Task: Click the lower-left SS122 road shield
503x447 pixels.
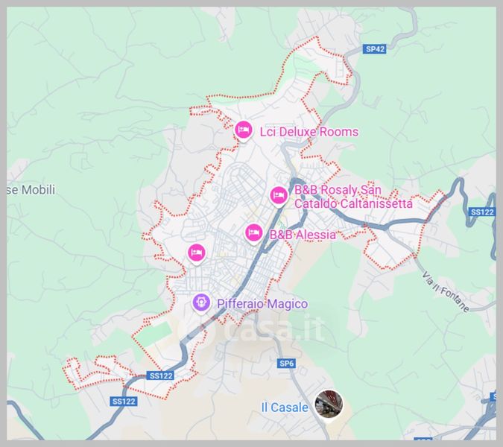Action: (124, 401)
